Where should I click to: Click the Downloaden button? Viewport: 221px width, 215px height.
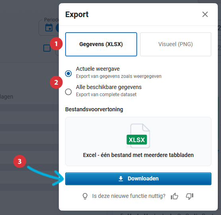[138, 179]
